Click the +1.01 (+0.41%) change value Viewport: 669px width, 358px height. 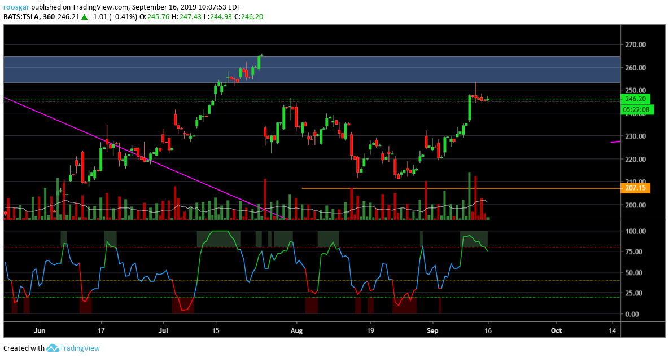coord(113,17)
